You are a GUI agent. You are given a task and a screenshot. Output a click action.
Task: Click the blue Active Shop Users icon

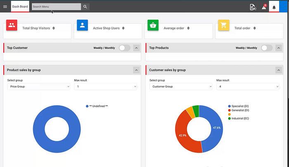point(83,25)
